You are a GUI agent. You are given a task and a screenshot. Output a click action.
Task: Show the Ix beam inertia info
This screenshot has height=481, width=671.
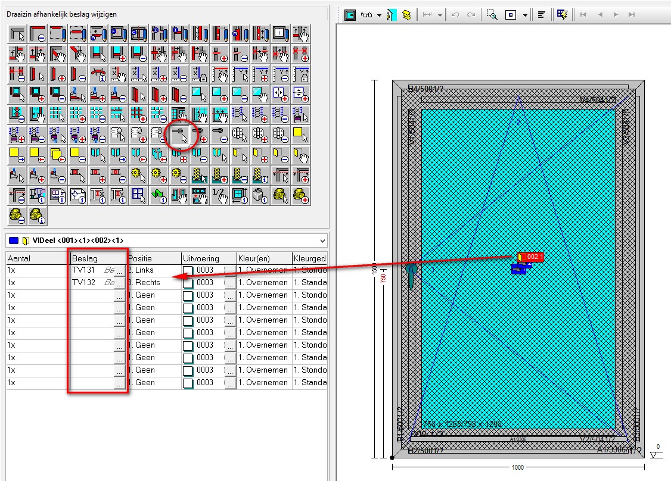pyautogui.click(x=100, y=196)
